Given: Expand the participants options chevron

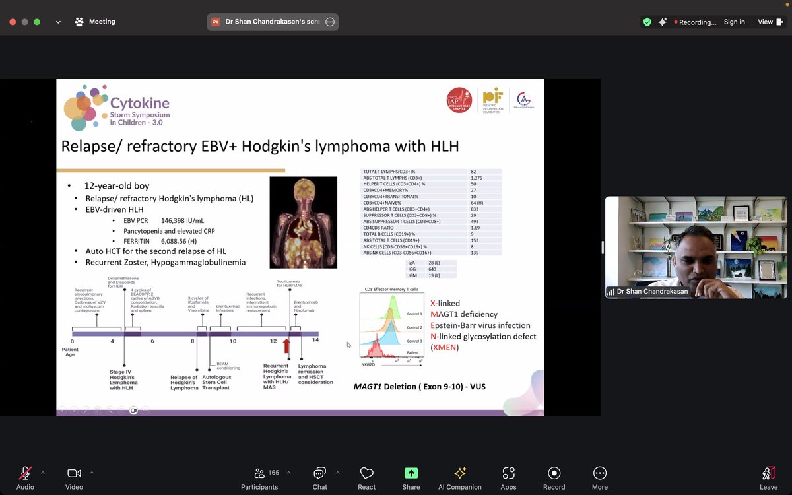Looking at the screenshot, I should click(288, 473).
